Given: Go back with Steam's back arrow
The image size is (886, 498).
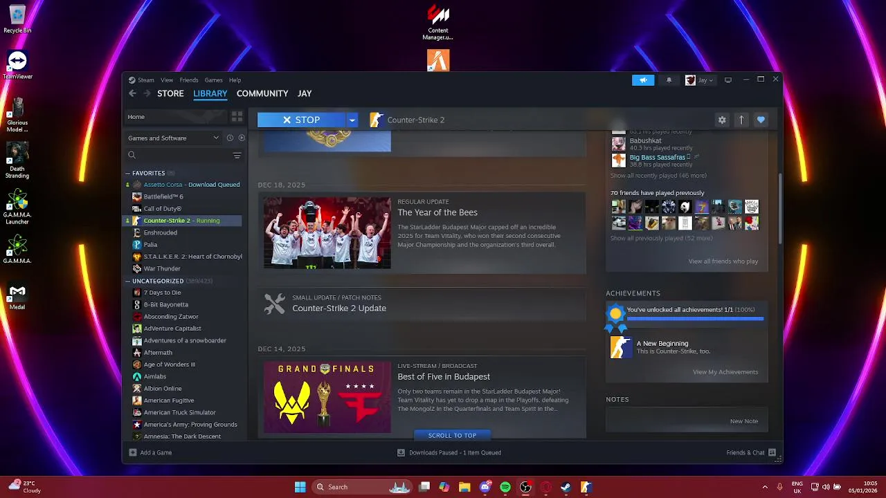Looking at the screenshot, I should (133, 93).
